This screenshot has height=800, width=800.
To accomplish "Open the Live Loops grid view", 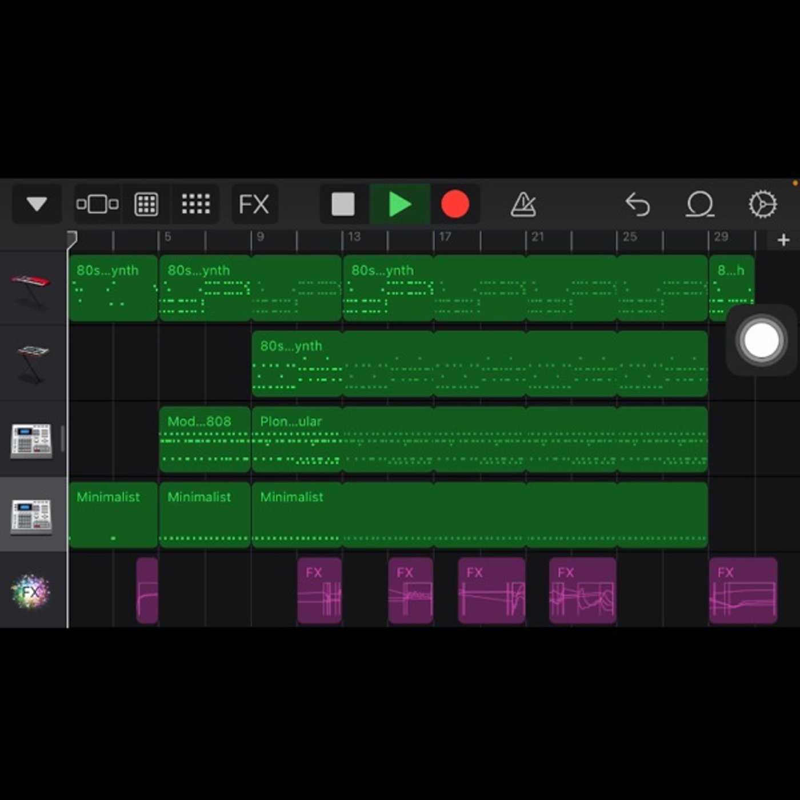I will (146, 204).
